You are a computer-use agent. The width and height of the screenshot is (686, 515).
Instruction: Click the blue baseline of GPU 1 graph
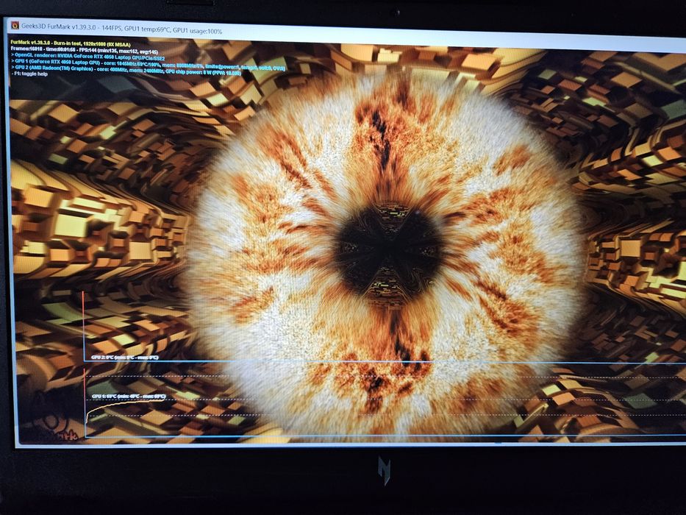click(385, 436)
